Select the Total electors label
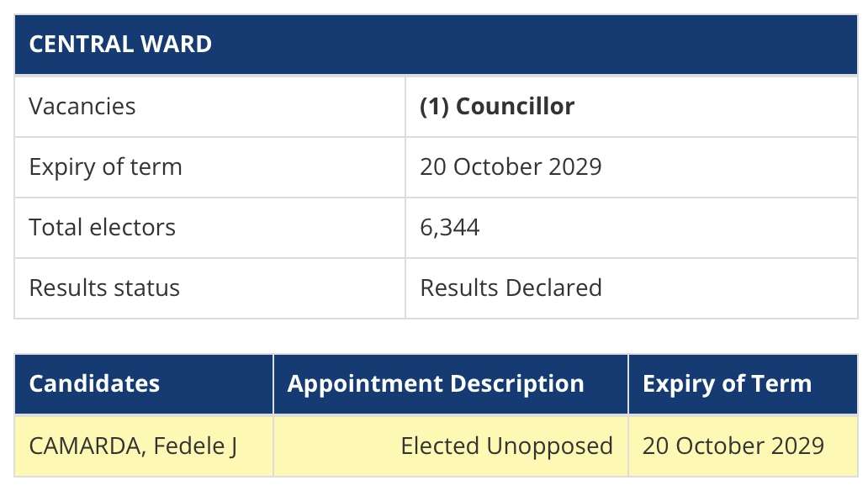The width and height of the screenshot is (868, 496). (102, 227)
